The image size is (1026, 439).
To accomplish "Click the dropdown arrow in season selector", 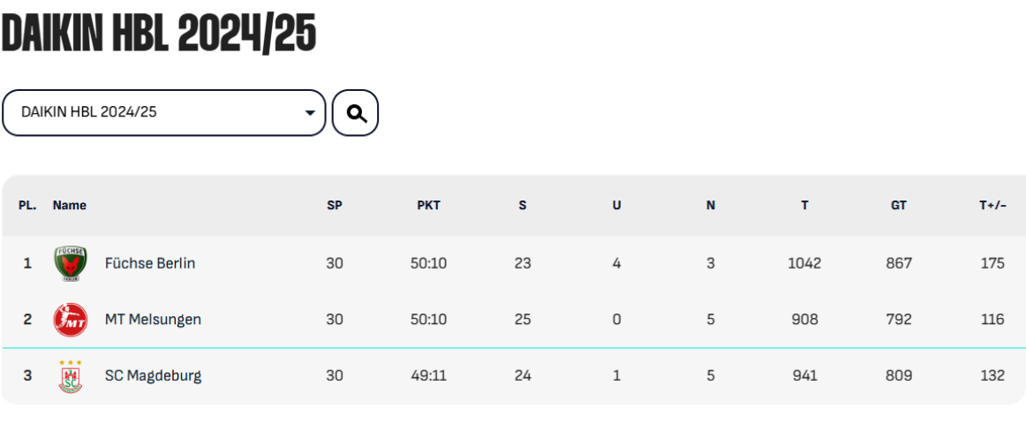I will tap(310, 113).
